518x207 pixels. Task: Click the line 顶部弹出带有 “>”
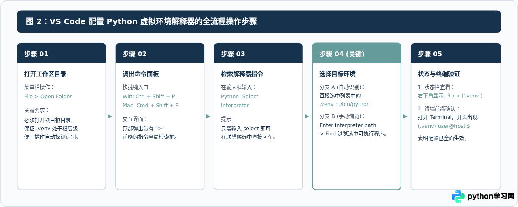pyautogui.click(x=144, y=128)
